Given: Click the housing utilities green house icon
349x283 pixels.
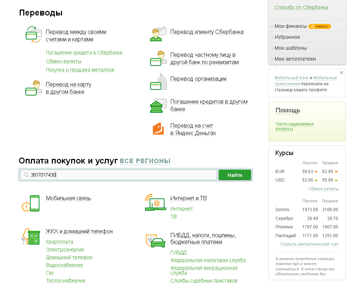Looking at the screenshot, I should (31, 236).
